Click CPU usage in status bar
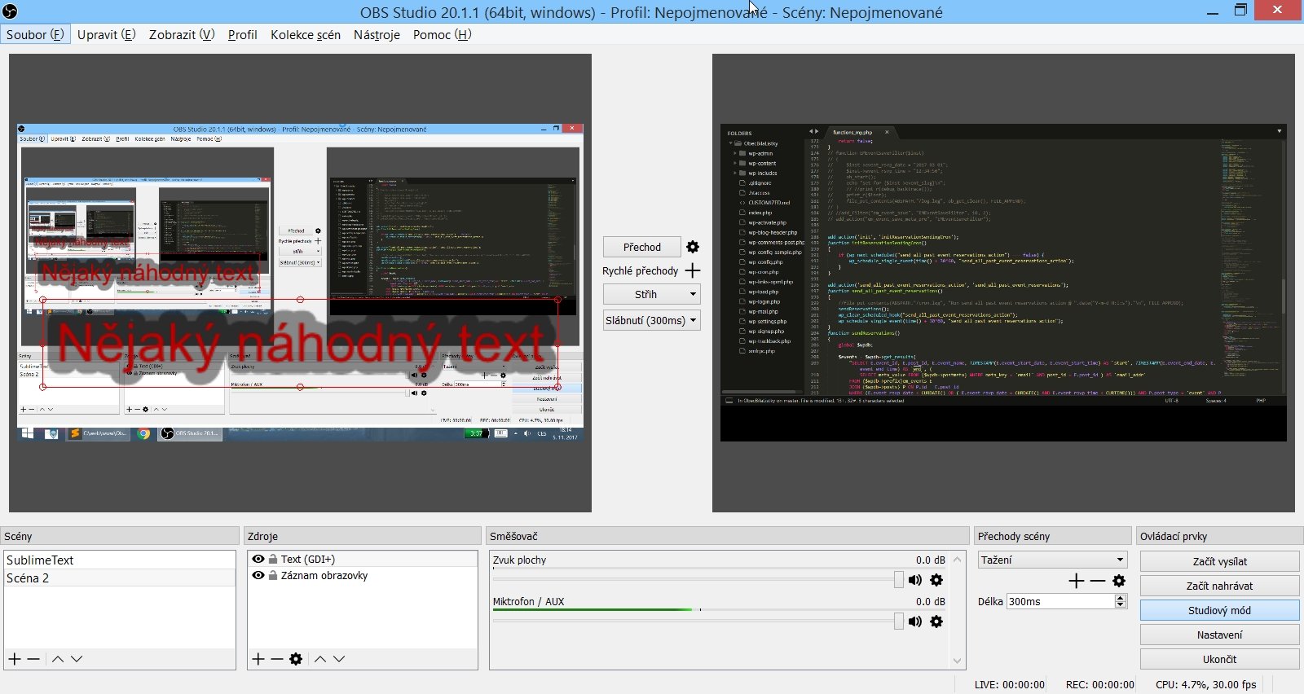The image size is (1304, 694). [1205, 684]
